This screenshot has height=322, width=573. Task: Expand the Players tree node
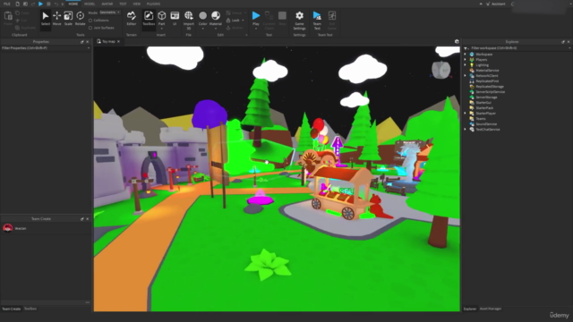click(x=466, y=60)
